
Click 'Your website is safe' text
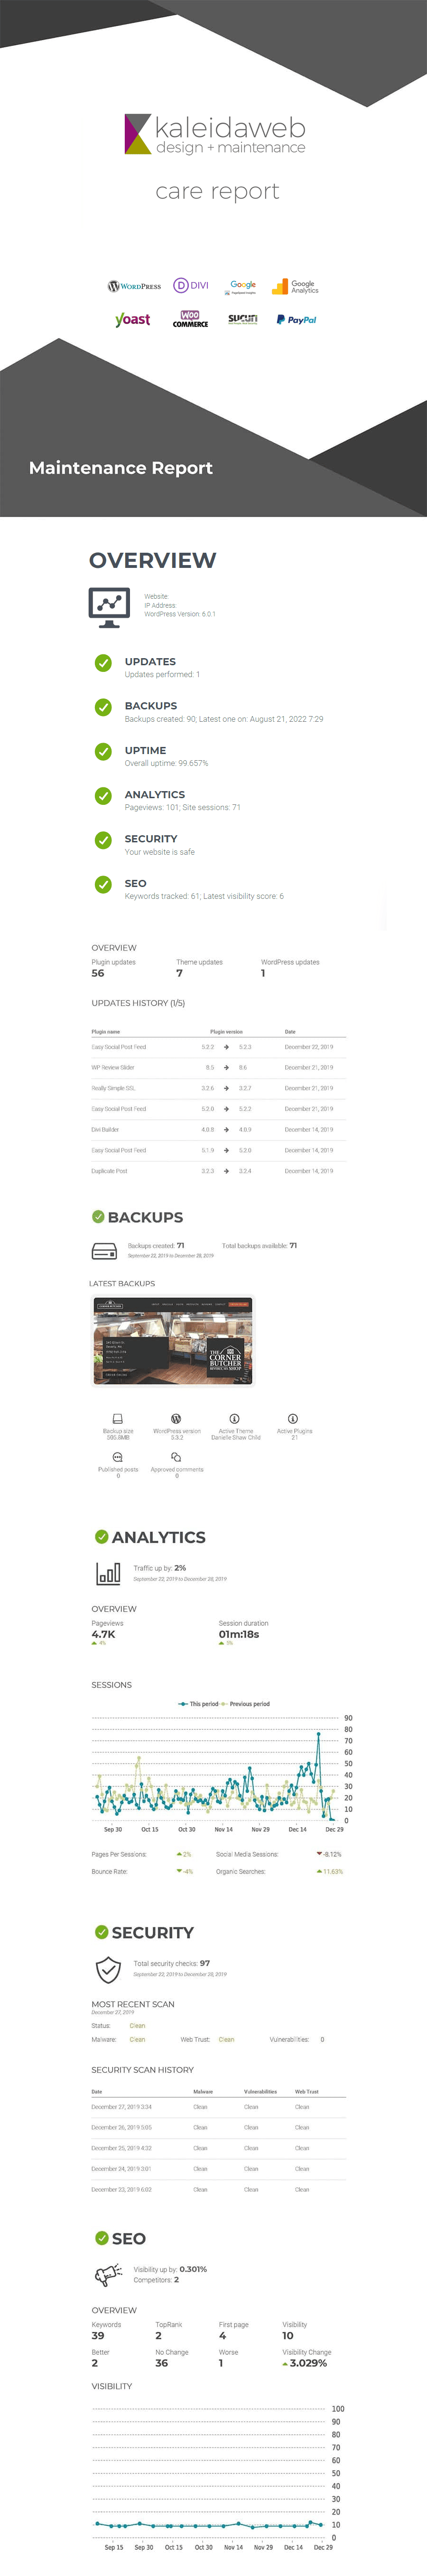tap(160, 852)
